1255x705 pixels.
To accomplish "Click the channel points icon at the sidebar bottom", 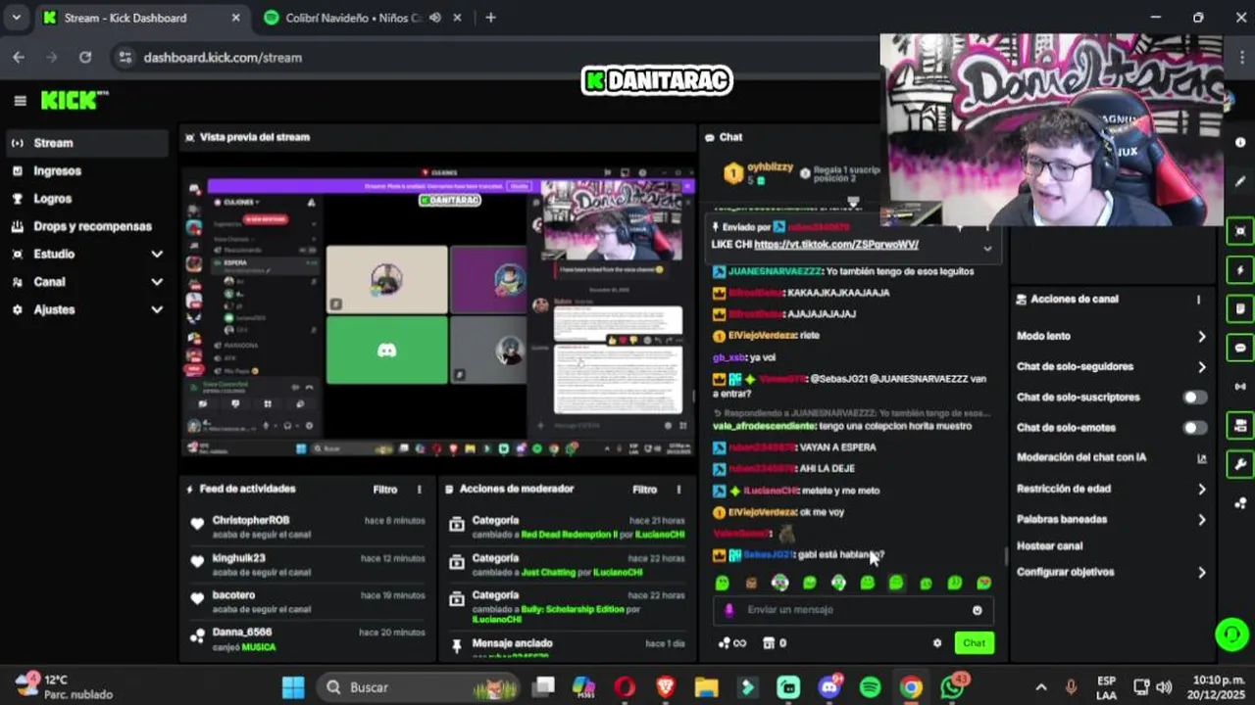I will point(1240,503).
